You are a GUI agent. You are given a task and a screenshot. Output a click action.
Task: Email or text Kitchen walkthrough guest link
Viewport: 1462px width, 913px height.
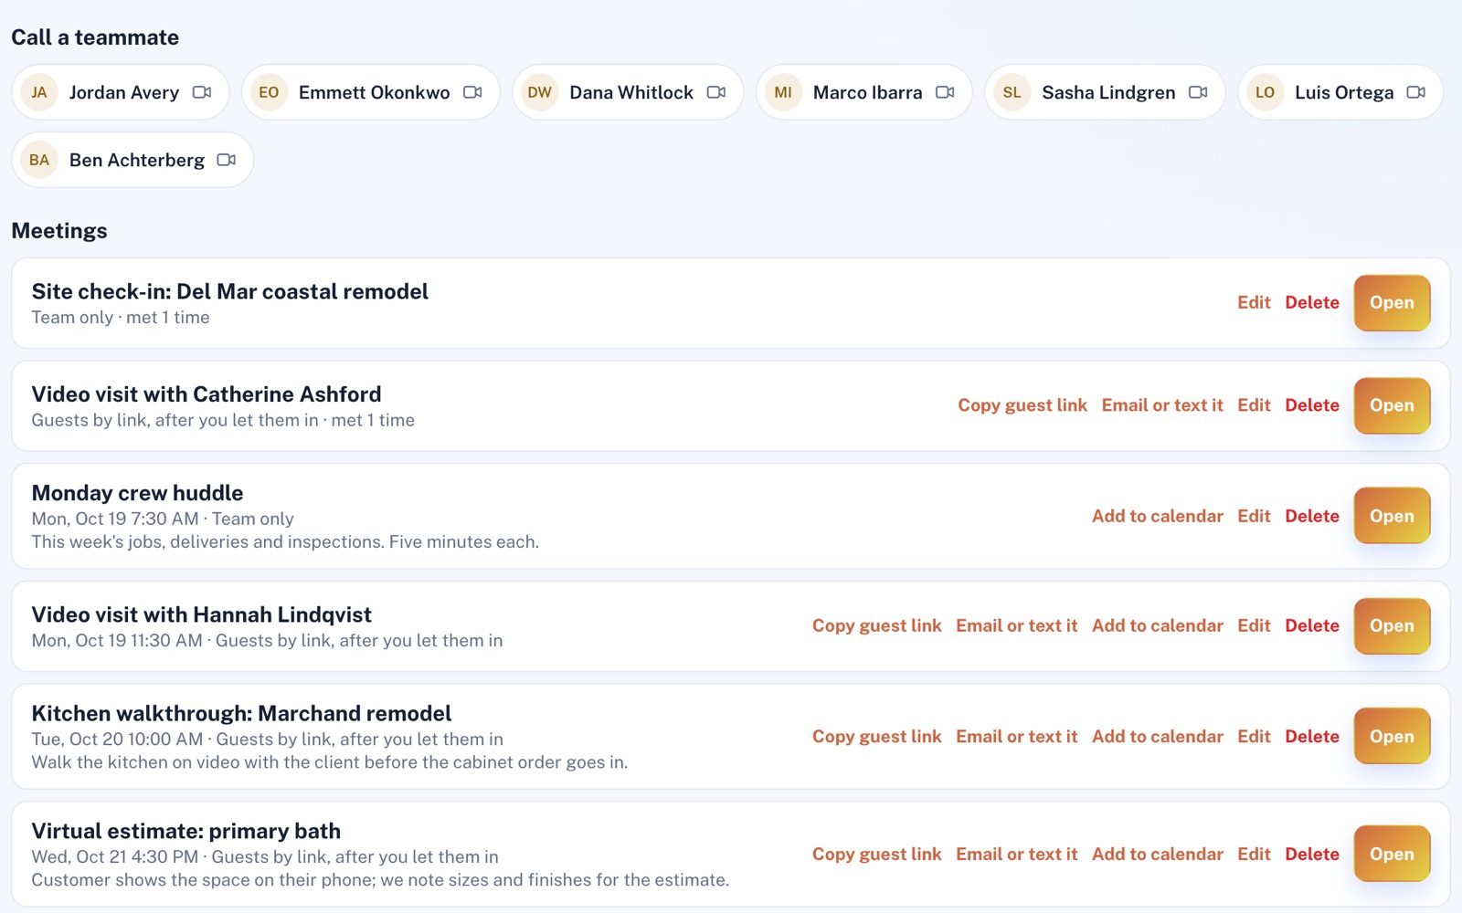pyautogui.click(x=1017, y=736)
